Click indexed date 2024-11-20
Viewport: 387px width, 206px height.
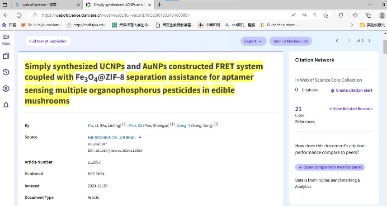(x=98, y=186)
